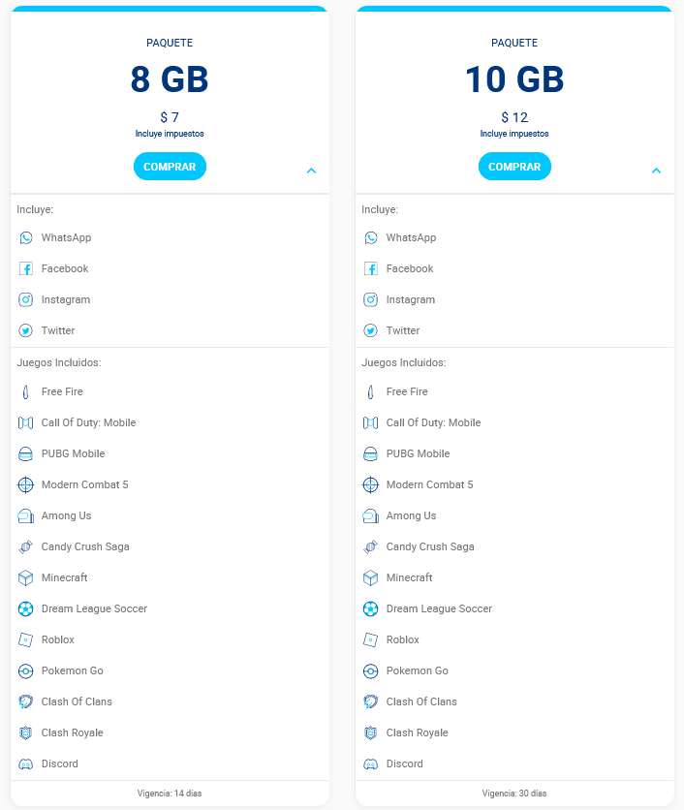Screen dimensions: 684x810
Task: Click WhatsApp icon in 8 GB package
Action: 26,237
